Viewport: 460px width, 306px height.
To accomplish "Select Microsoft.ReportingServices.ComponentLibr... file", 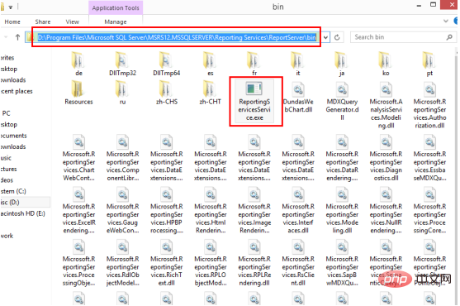I will coord(122,158).
